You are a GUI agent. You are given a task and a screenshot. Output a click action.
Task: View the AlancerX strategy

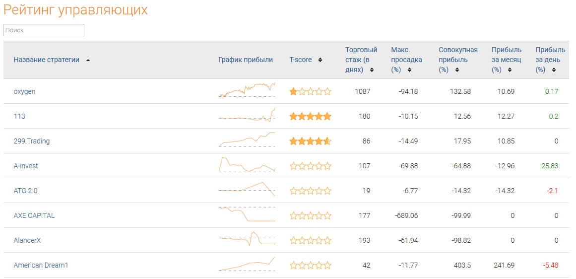(x=27, y=240)
